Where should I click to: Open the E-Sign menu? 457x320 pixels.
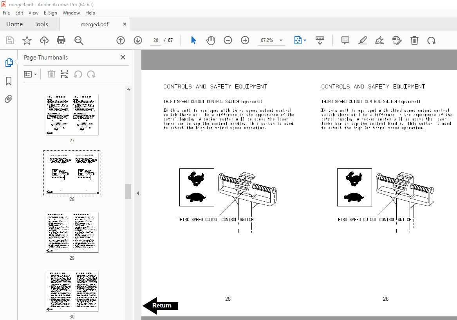click(x=51, y=13)
